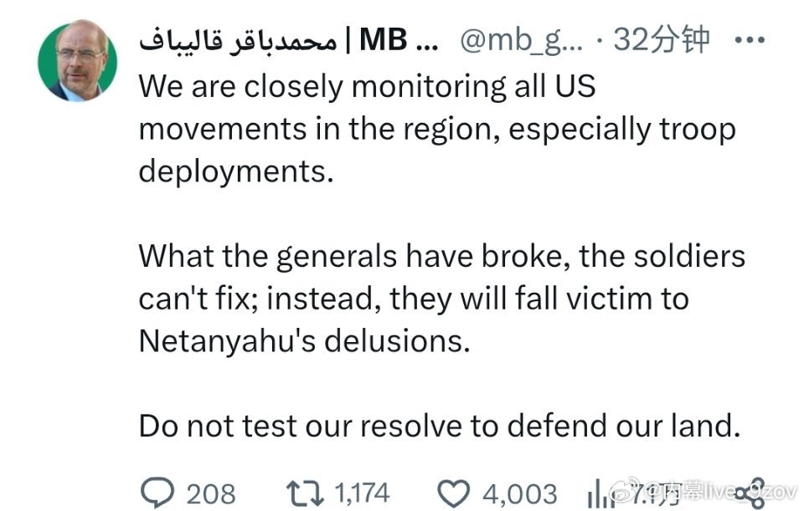Open the author's profile picture

point(78,61)
